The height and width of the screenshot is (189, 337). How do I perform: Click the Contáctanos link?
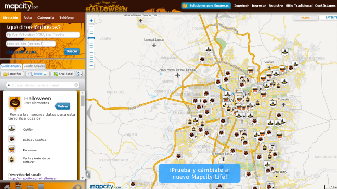click(x=325, y=6)
